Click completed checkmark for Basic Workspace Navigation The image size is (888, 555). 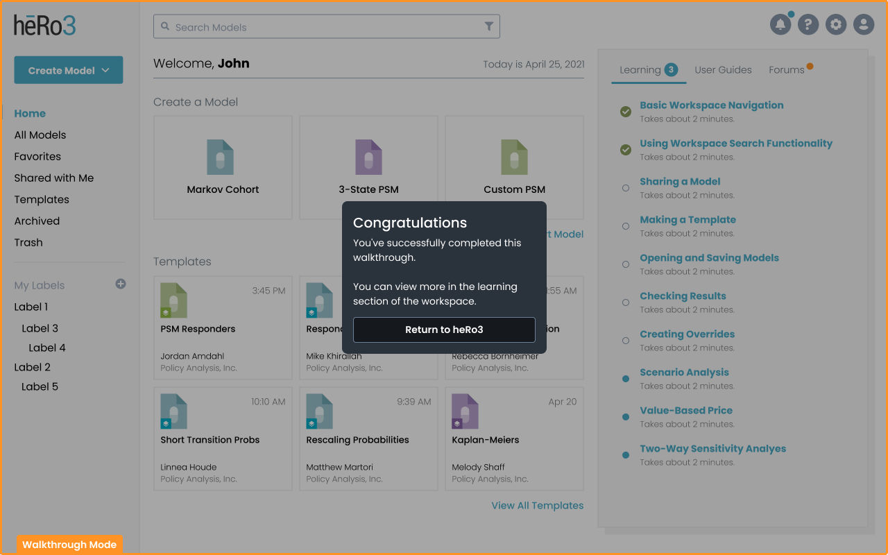point(626,111)
